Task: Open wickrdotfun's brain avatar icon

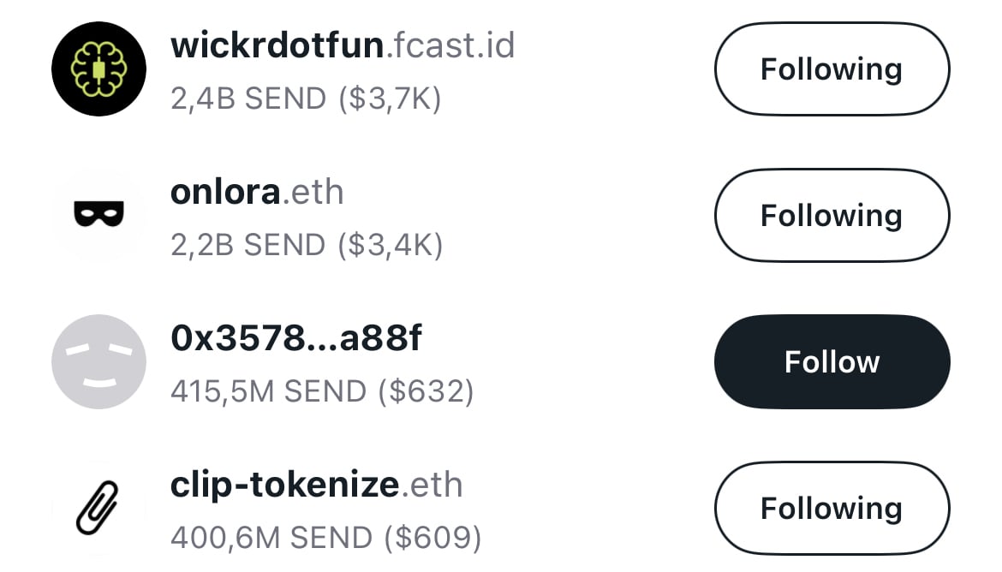Action: pyautogui.click(x=98, y=69)
